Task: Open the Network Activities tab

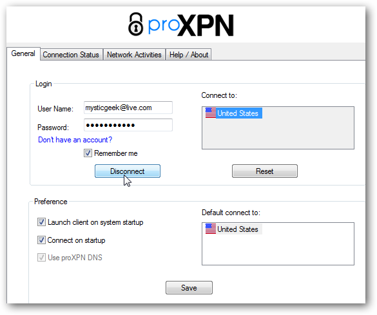Action: pyautogui.click(x=134, y=55)
